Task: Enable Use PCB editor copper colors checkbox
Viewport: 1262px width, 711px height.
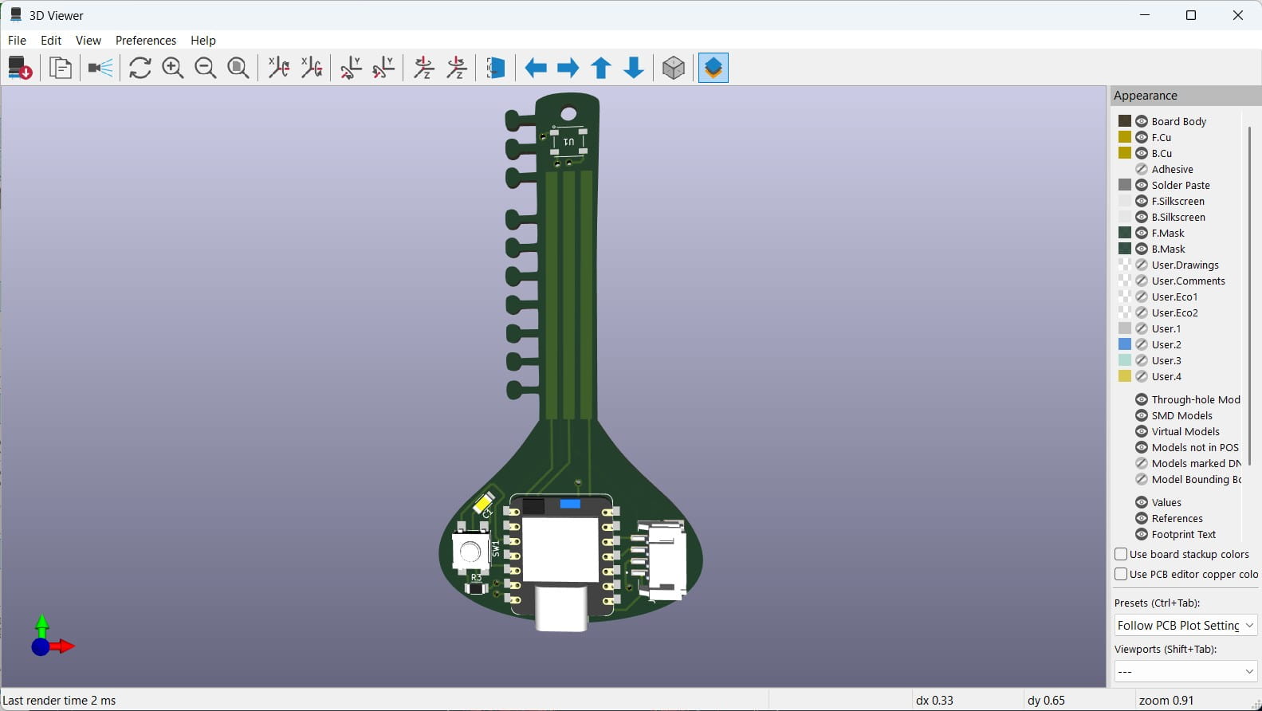Action: tap(1121, 574)
